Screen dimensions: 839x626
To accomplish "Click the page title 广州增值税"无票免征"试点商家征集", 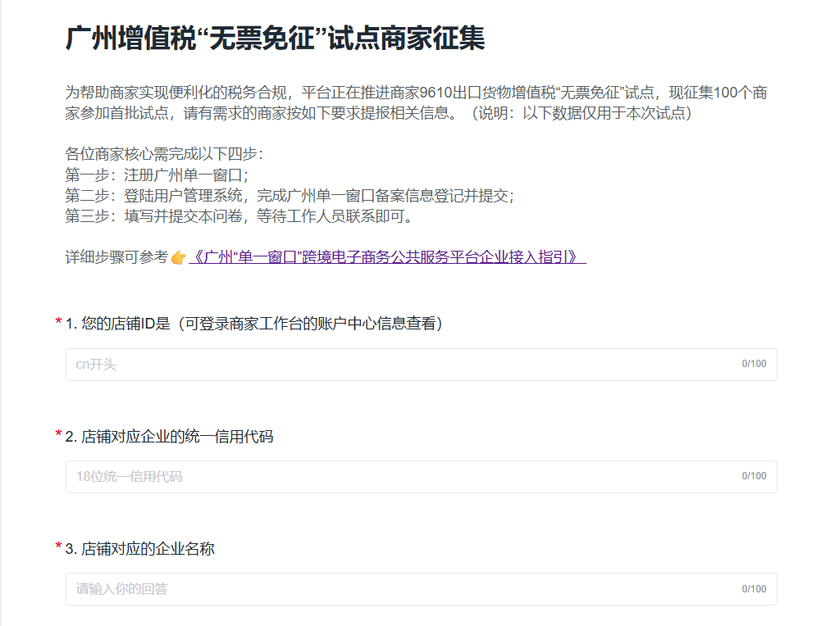I will pyautogui.click(x=275, y=39).
